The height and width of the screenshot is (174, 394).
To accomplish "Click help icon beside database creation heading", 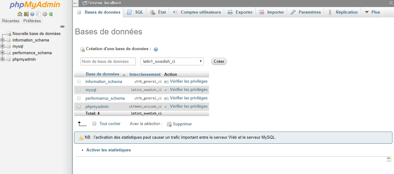I will coord(156,49).
